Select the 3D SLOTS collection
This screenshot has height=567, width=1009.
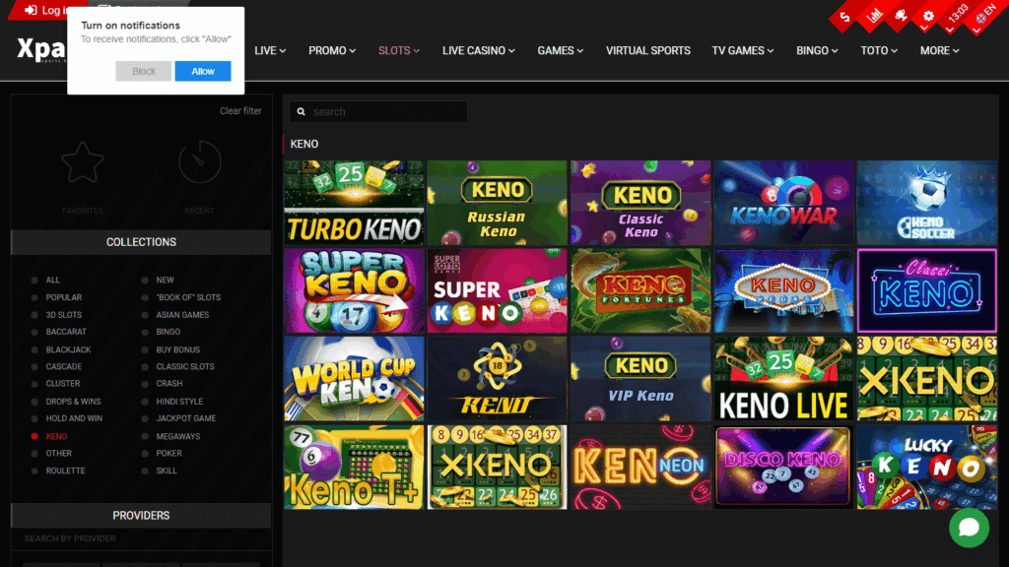(63, 315)
